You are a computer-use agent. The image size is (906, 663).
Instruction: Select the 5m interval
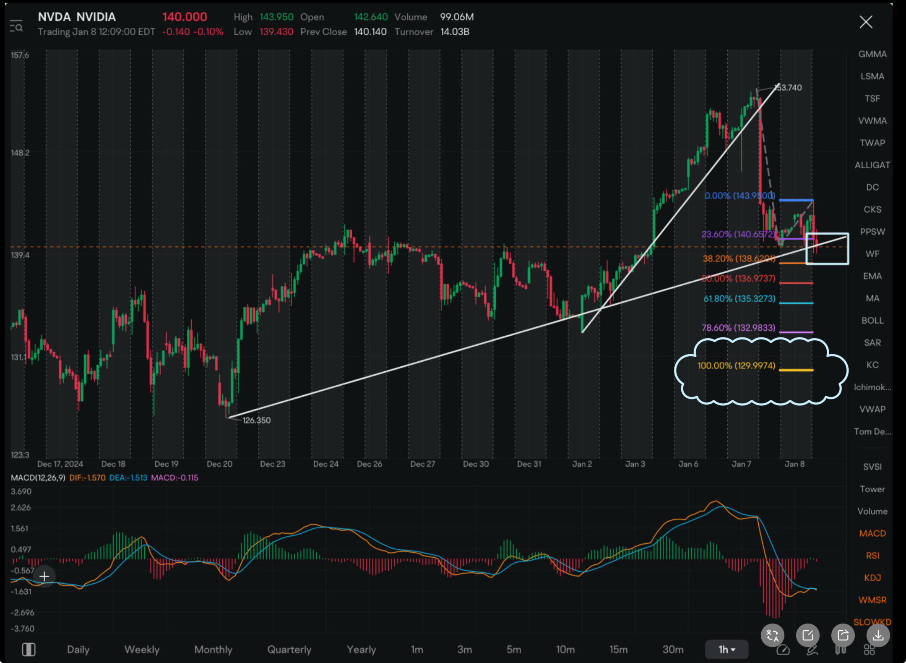coord(514,650)
